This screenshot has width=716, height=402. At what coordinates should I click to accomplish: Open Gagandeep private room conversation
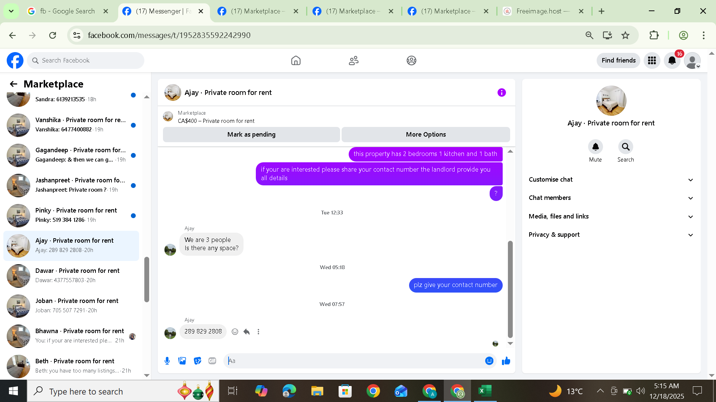[x=71, y=155]
